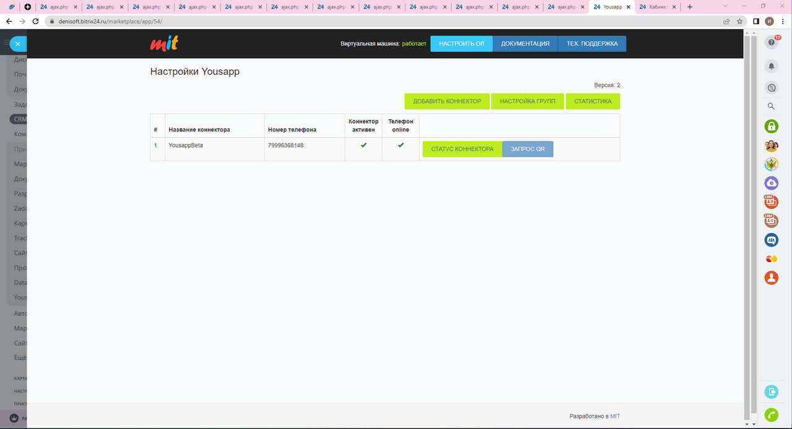Click ЗАПРОС QR button

(528, 149)
